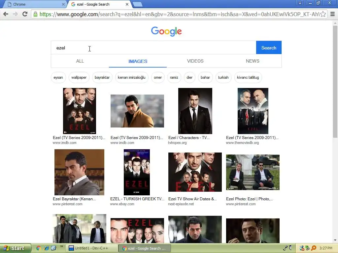Screen dimensions: 338x253
Task: Click the EZEL - TURKISH GREEK TV... link
Action: click(x=137, y=199)
